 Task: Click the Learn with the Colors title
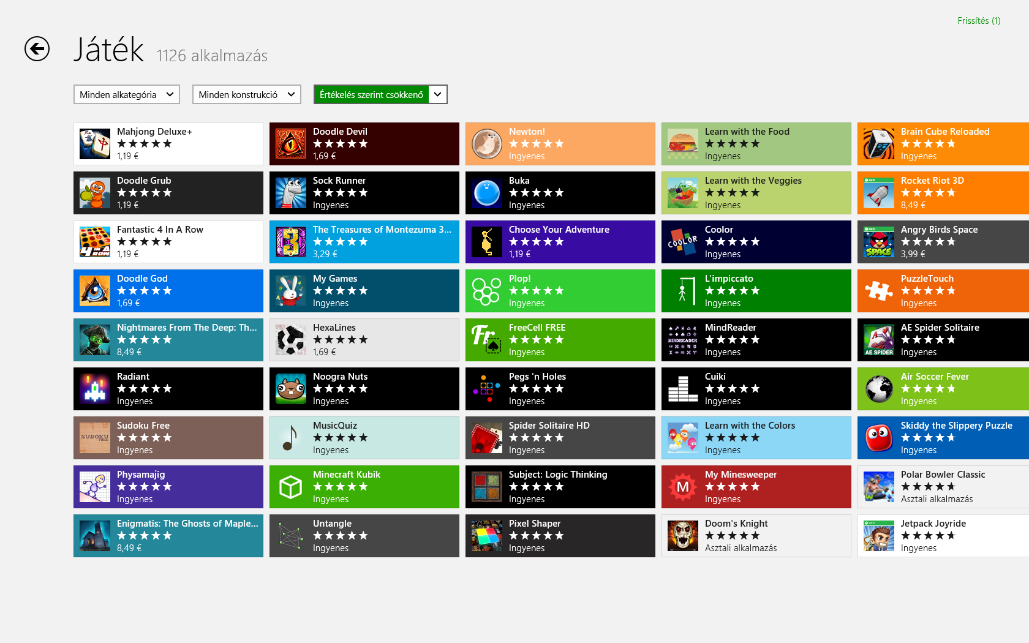[750, 426]
